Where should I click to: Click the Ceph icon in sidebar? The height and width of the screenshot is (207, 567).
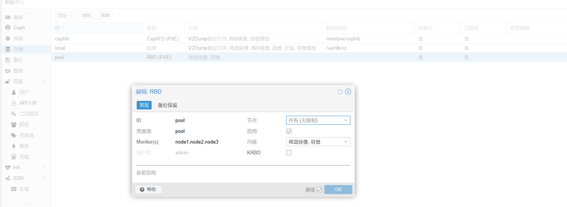coord(8,28)
